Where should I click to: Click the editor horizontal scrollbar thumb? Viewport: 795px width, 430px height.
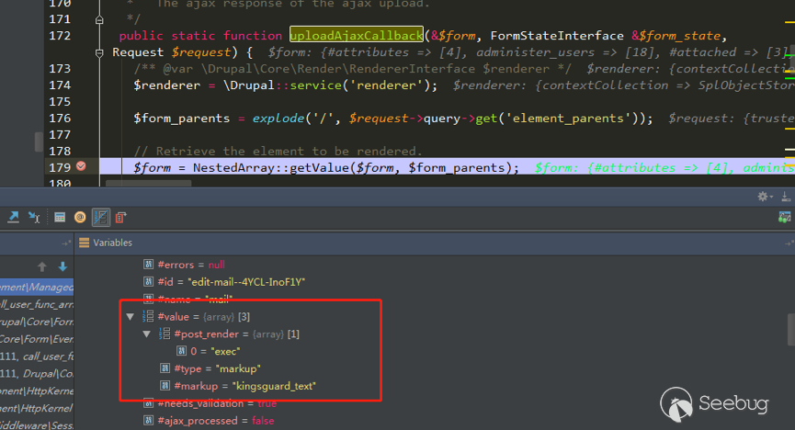click(x=149, y=184)
